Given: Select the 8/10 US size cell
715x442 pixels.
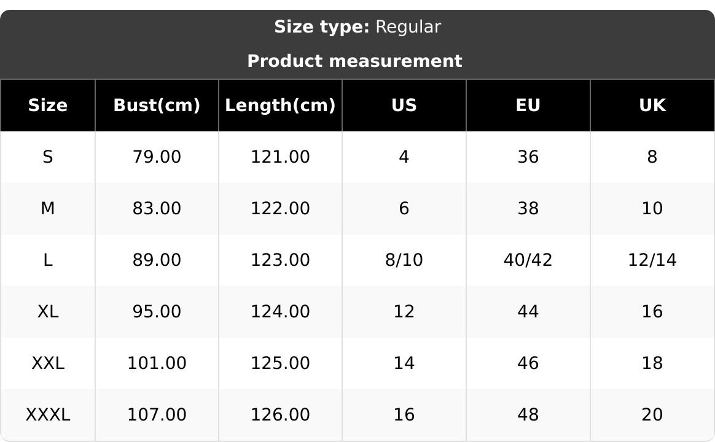Looking at the screenshot, I should pyautogui.click(x=404, y=260).
